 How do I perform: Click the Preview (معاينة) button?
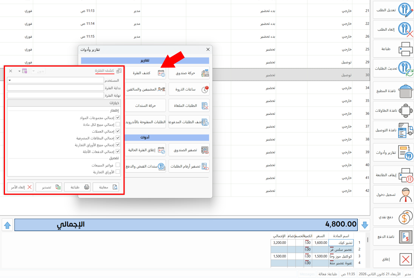coord(106,187)
